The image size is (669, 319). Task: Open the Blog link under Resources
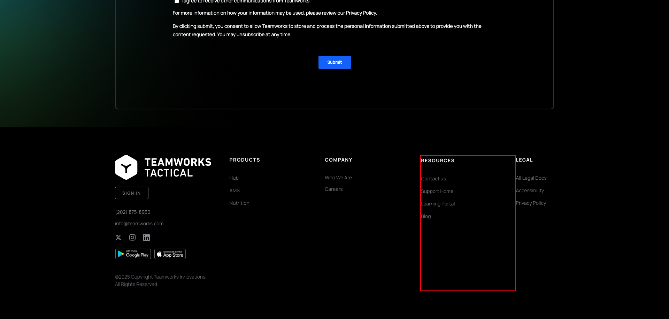pos(426,216)
